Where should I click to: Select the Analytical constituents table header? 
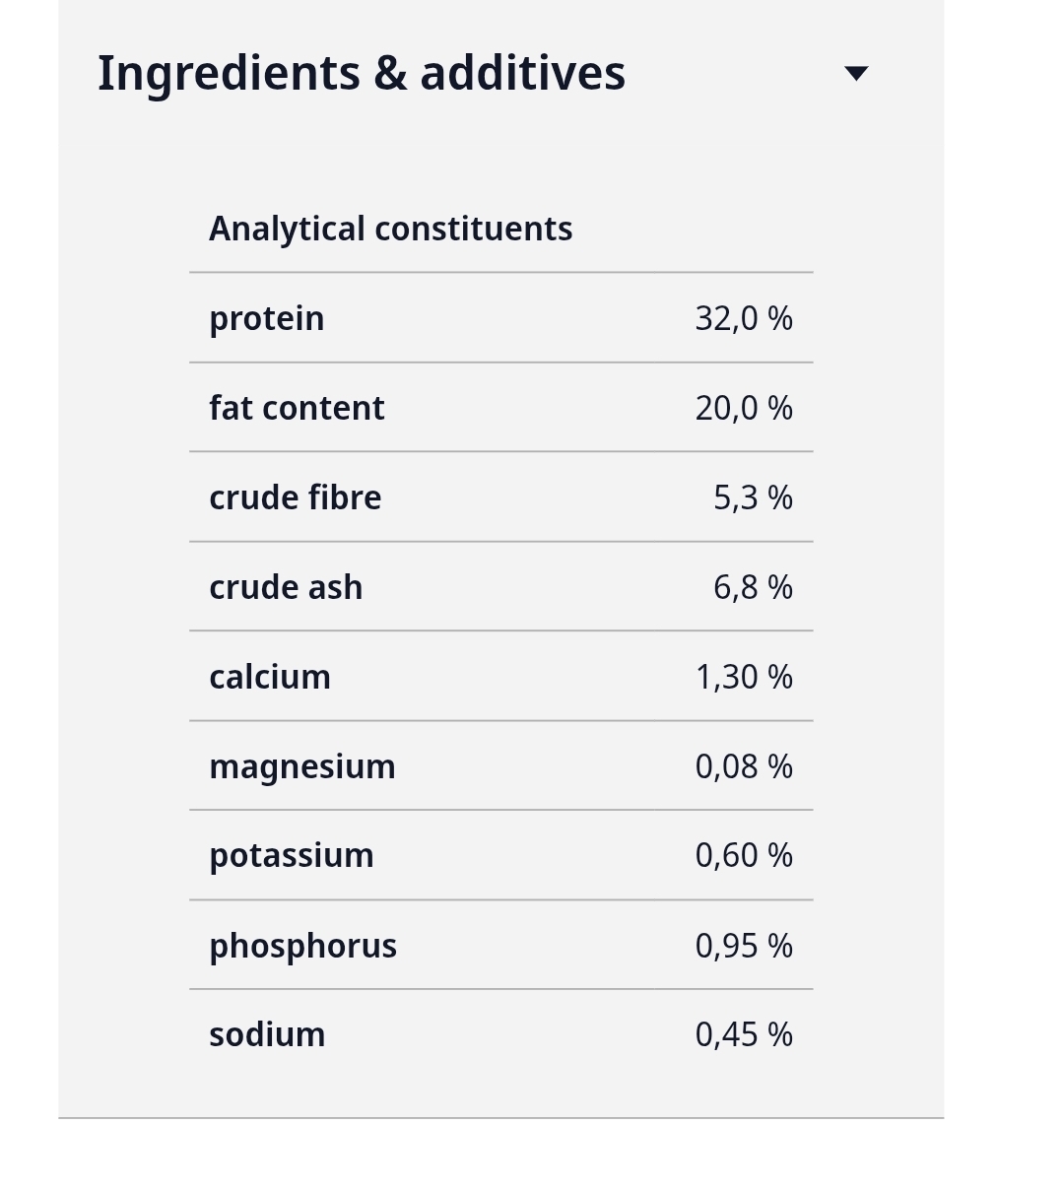(x=391, y=229)
